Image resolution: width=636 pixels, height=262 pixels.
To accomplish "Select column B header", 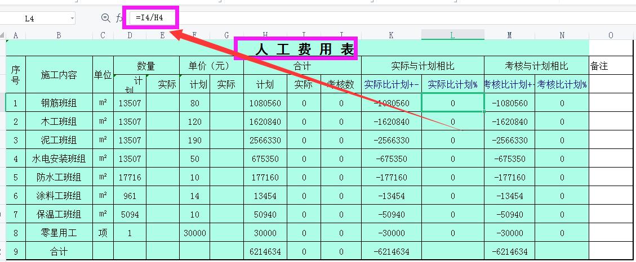I will [59, 35].
